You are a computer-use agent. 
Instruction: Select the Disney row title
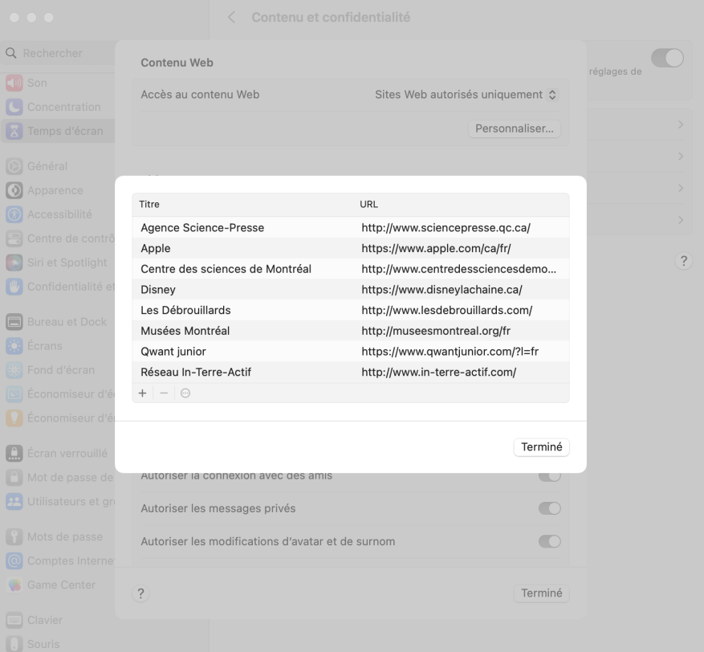(x=158, y=290)
